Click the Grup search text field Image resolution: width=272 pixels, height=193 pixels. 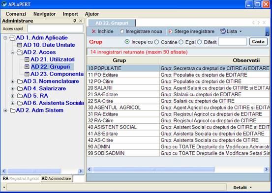tap(233, 42)
